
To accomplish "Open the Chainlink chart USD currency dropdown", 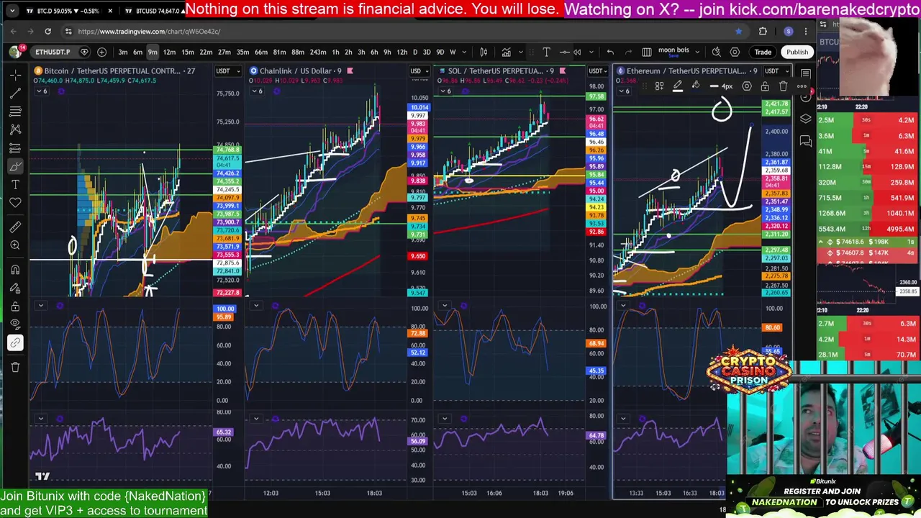I will [418, 71].
